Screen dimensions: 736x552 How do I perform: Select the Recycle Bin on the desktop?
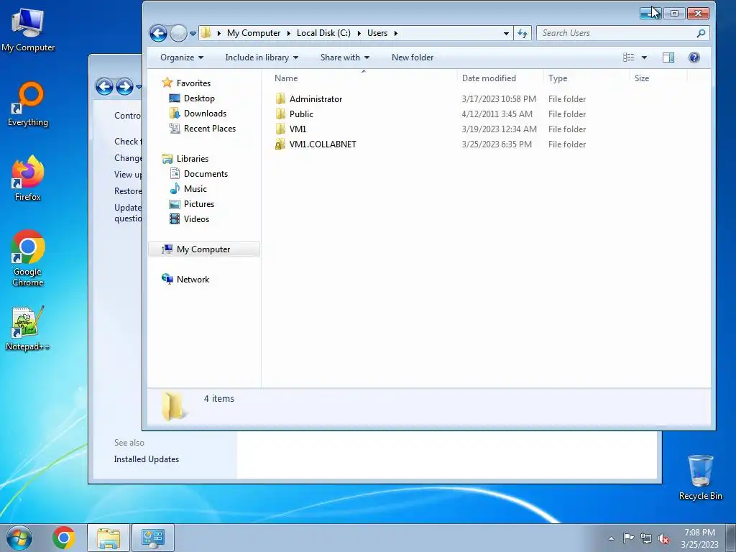(x=700, y=477)
